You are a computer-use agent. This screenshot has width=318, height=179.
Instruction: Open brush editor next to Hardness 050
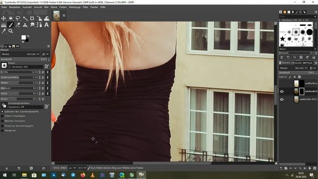47,66
